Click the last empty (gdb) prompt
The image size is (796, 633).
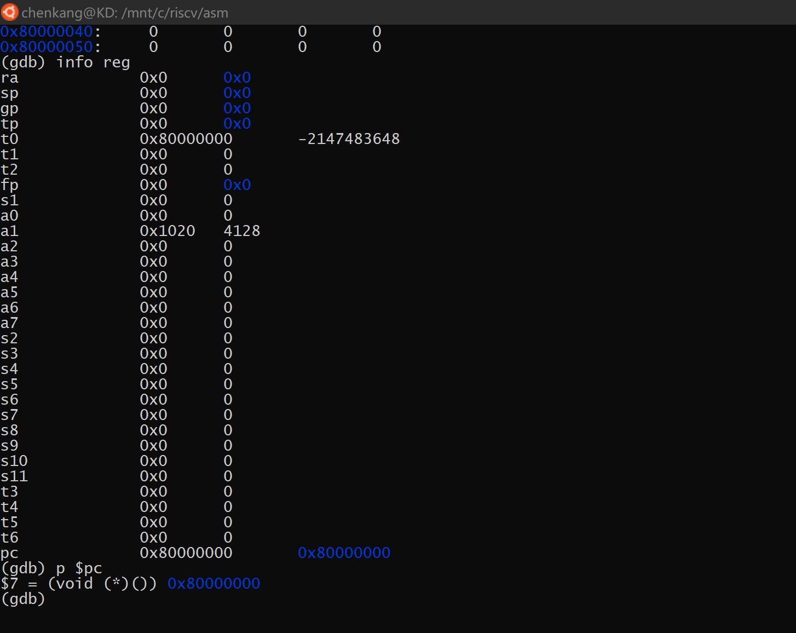click(23, 599)
